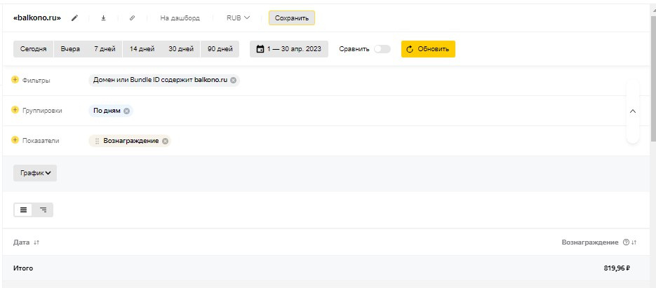Add a filter with Фильтры plus icon

coord(15,80)
